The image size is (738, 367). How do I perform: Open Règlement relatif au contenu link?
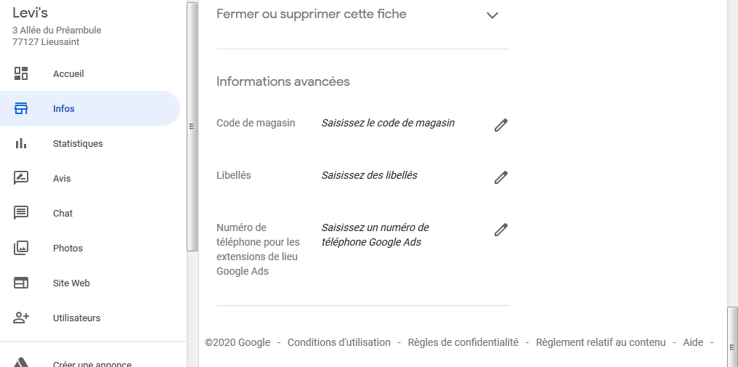(600, 342)
